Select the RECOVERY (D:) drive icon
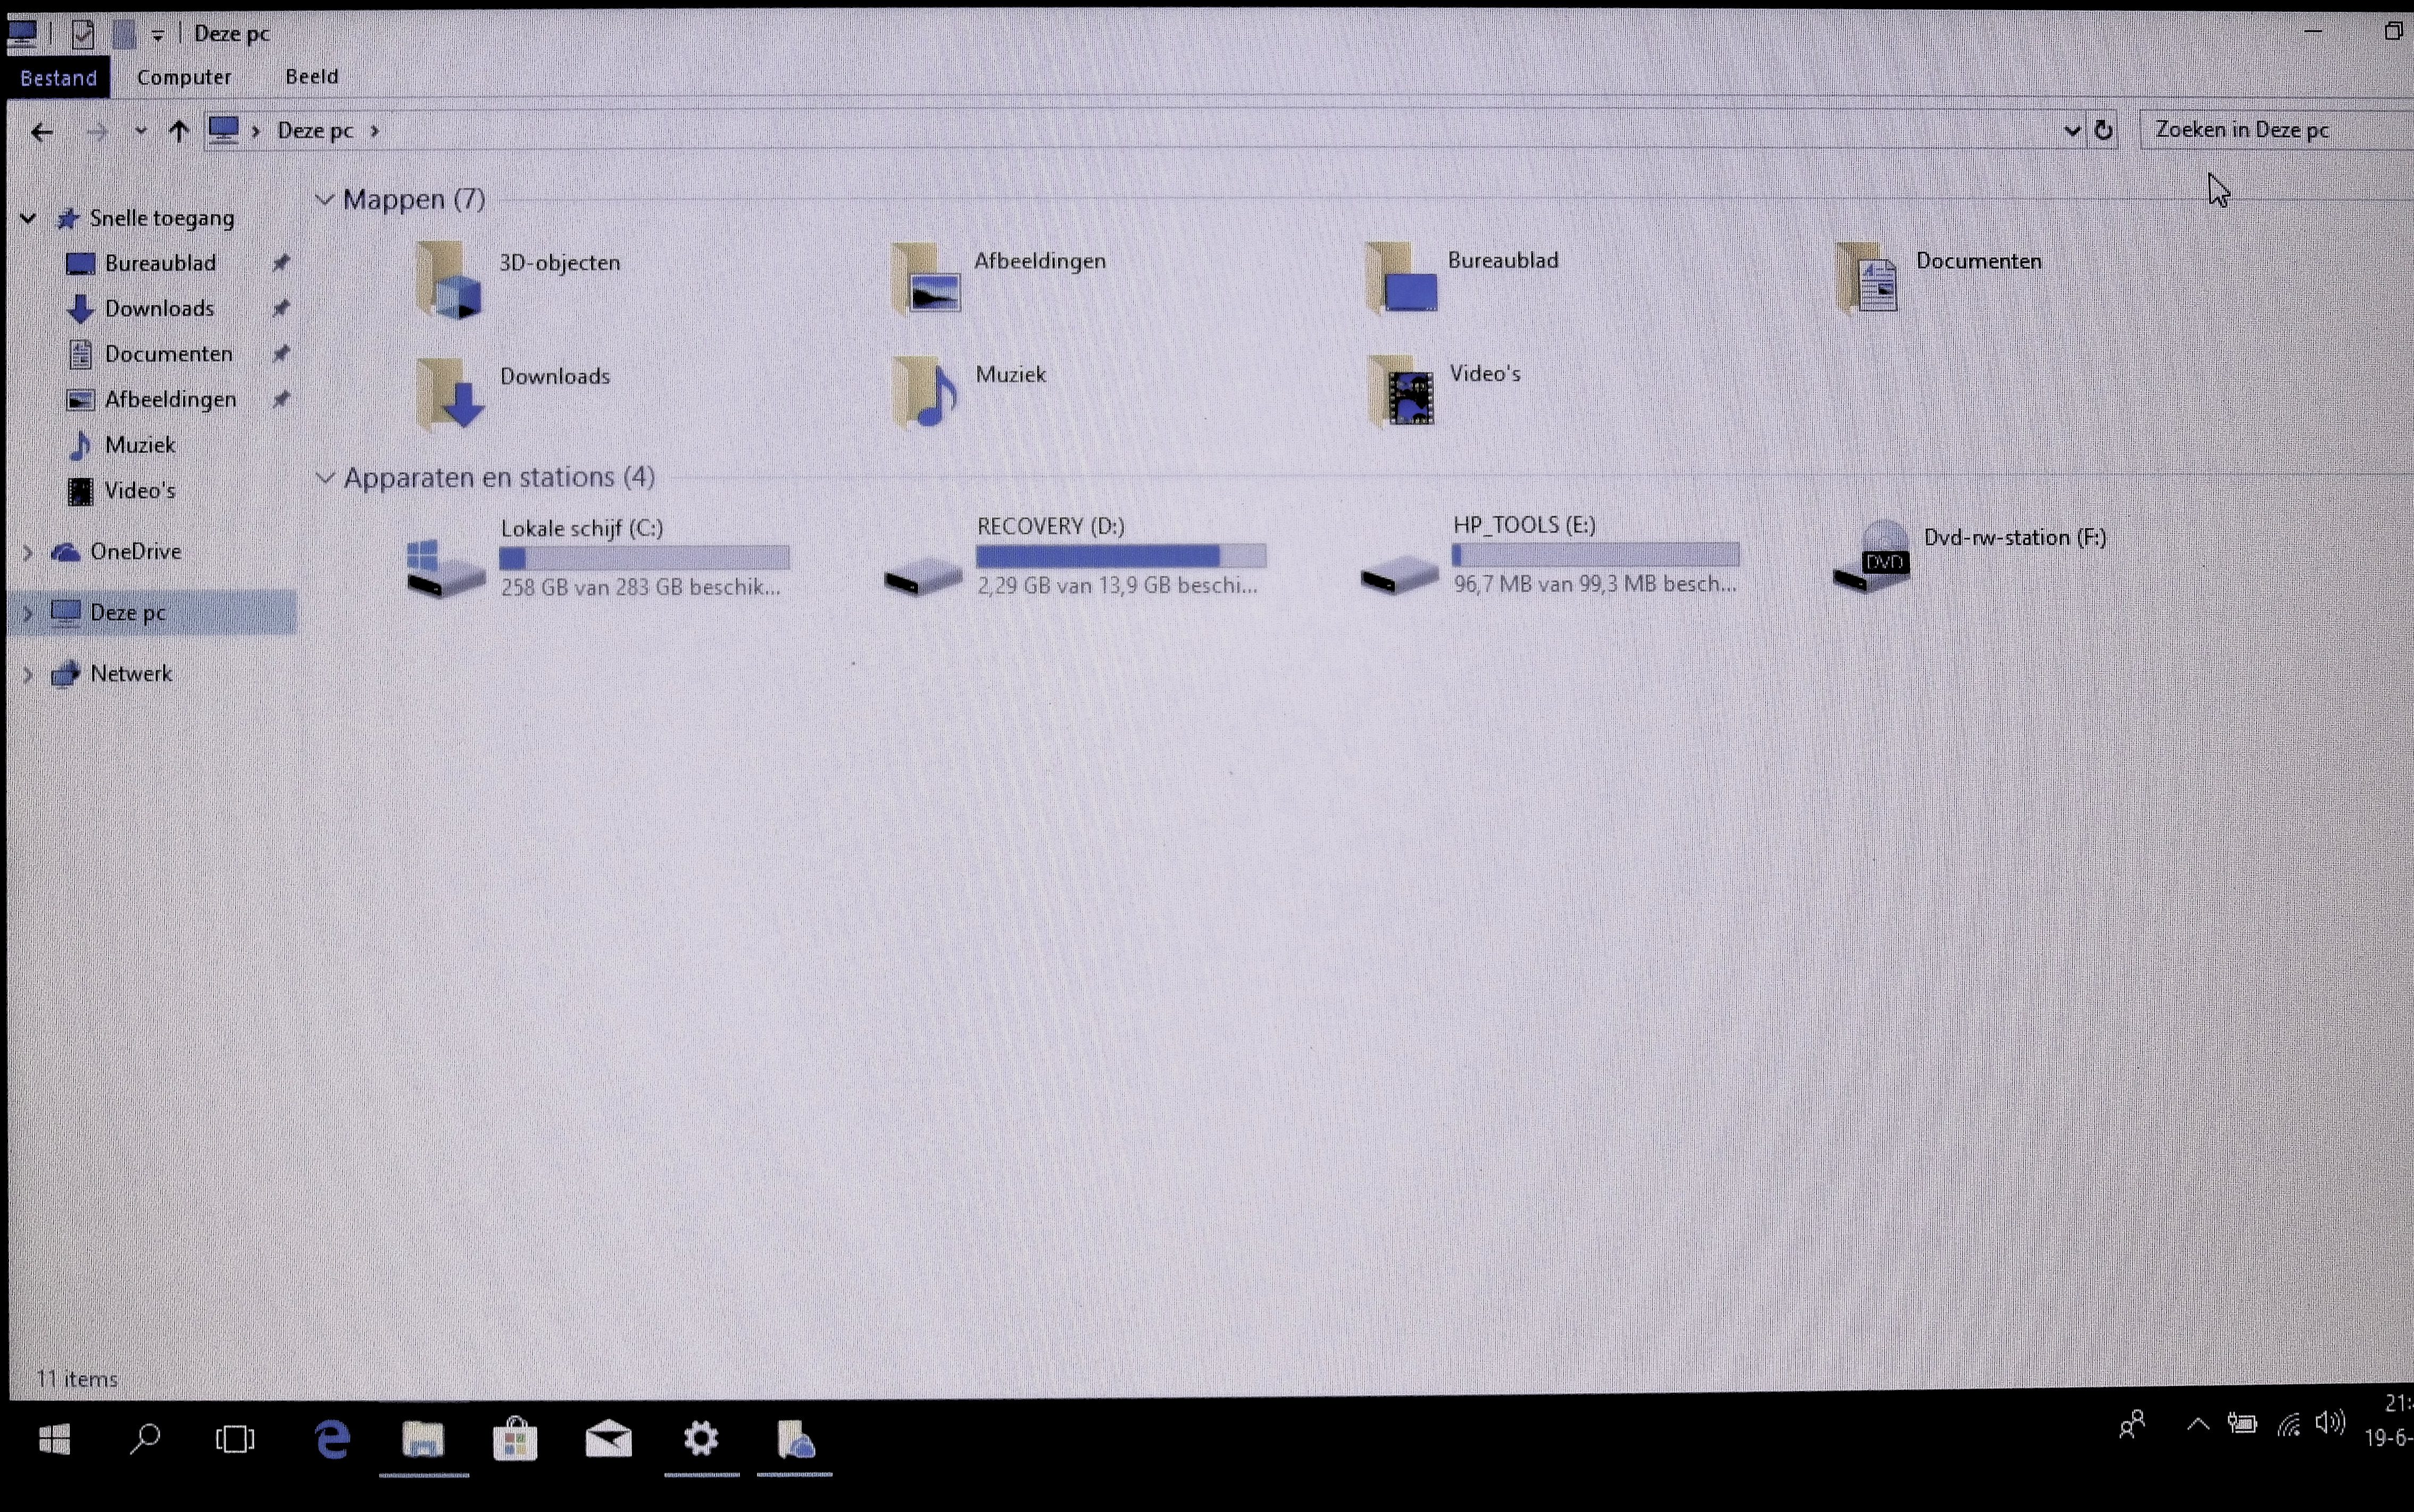Image resolution: width=2414 pixels, height=1512 pixels. point(922,577)
